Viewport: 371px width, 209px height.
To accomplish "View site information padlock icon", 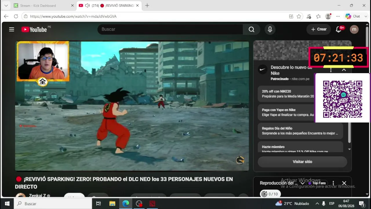I will pyautogui.click(x=26, y=16).
